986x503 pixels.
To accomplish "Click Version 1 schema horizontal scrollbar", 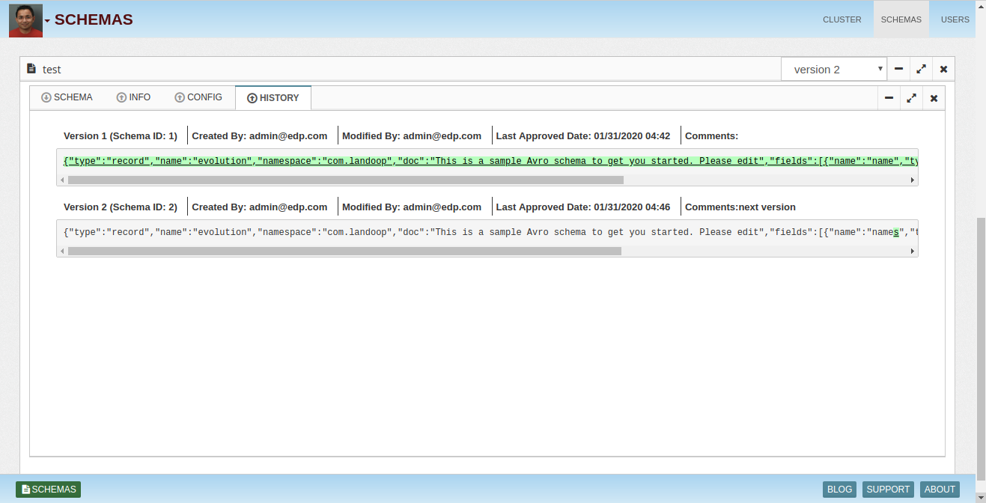I will click(x=345, y=180).
